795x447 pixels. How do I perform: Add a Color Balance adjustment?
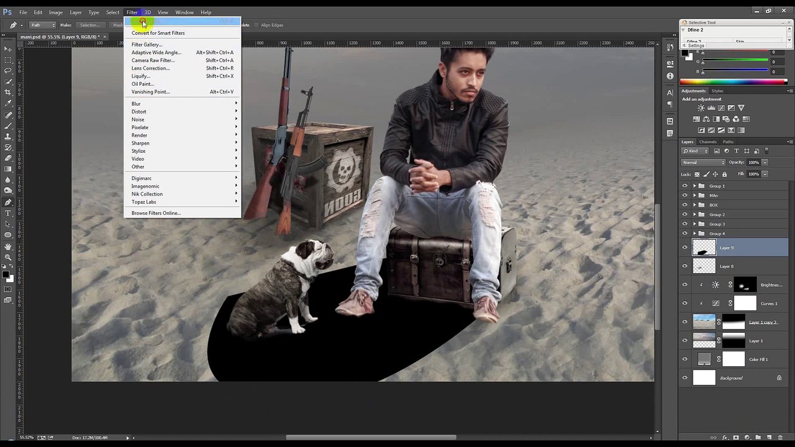tap(706, 119)
